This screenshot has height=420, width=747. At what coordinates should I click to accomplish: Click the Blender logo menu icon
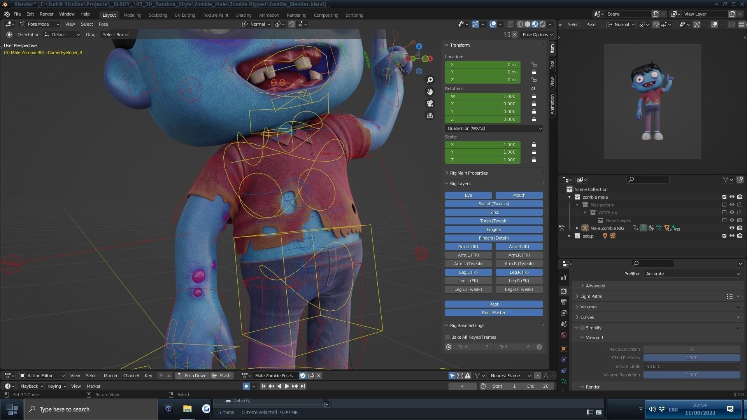coord(7,14)
